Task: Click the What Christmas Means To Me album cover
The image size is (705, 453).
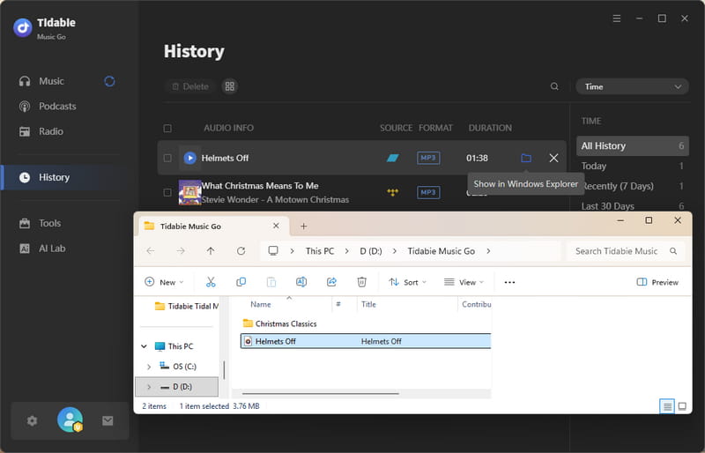Action: pos(189,192)
